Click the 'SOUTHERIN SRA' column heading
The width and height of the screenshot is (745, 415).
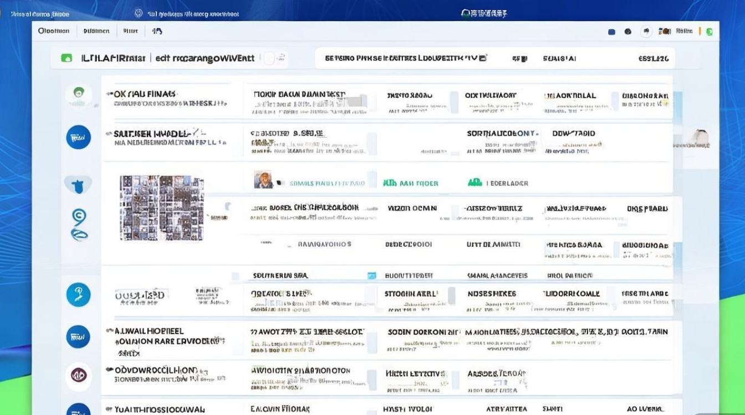280,276
